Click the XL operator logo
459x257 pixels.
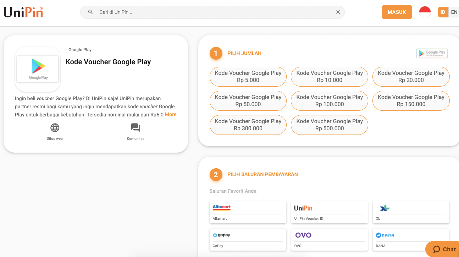385,208
